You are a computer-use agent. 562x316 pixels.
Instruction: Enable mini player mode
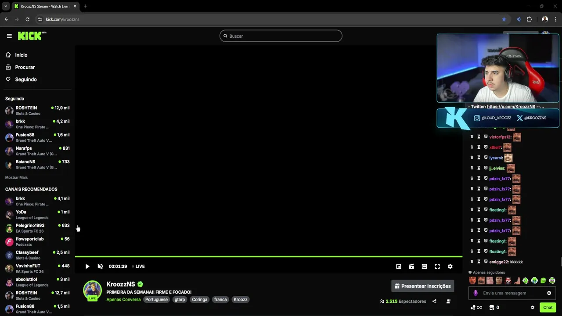click(399, 266)
